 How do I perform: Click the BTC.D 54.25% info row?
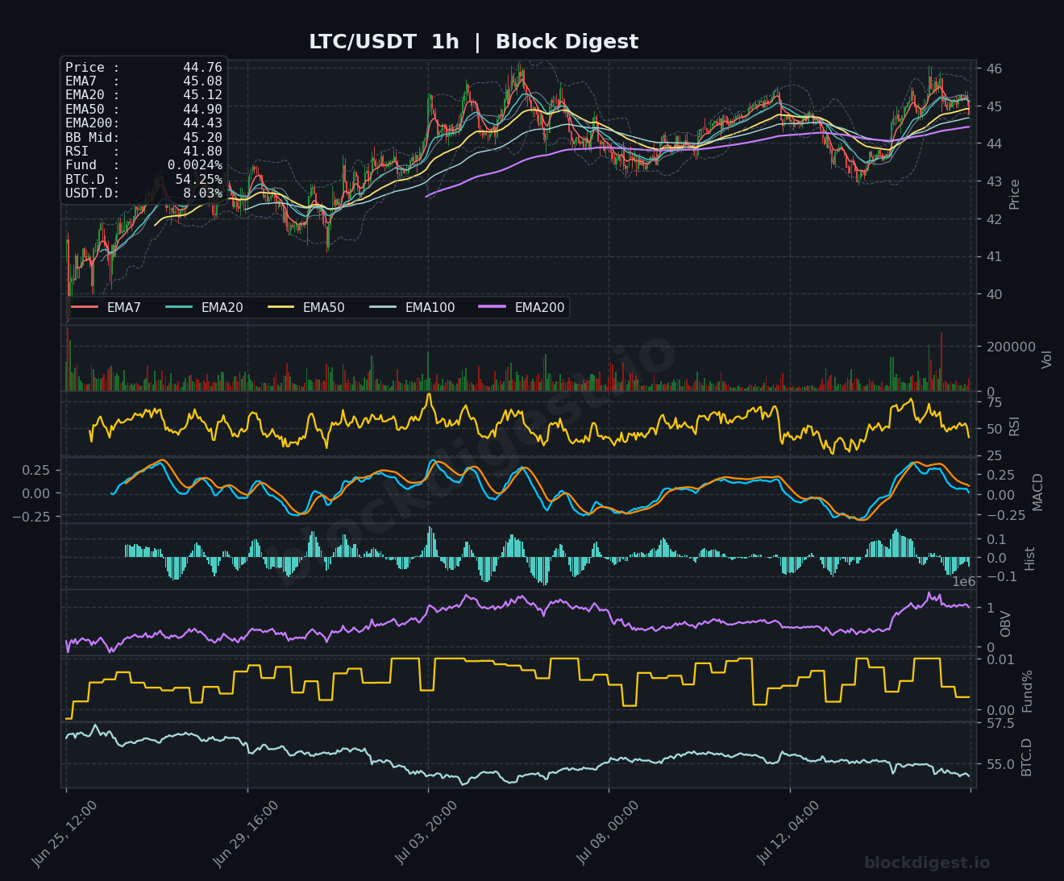point(143,180)
